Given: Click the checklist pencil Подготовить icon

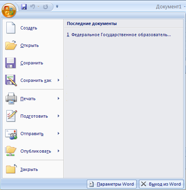Looking at the screenshot, I should pyautogui.click(x=12, y=116).
